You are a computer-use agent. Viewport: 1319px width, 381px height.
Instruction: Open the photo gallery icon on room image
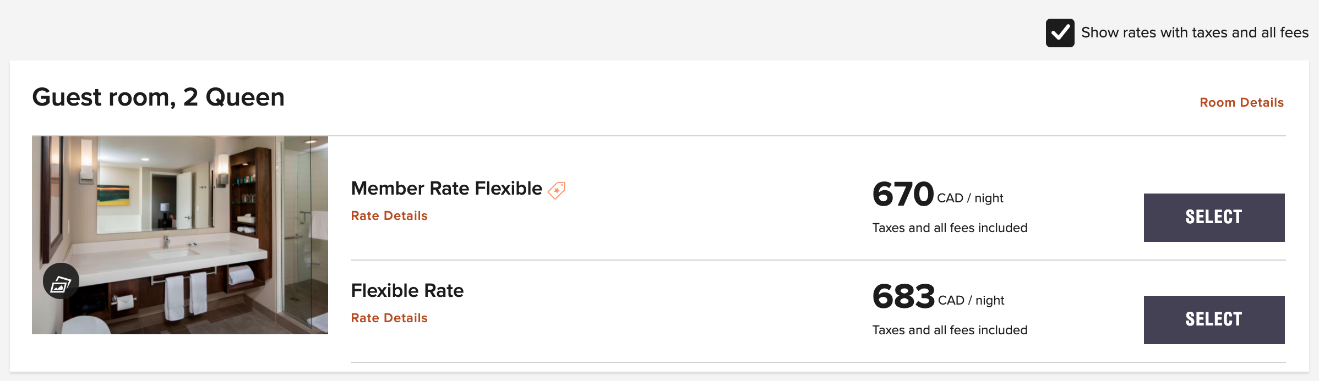(61, 281)
